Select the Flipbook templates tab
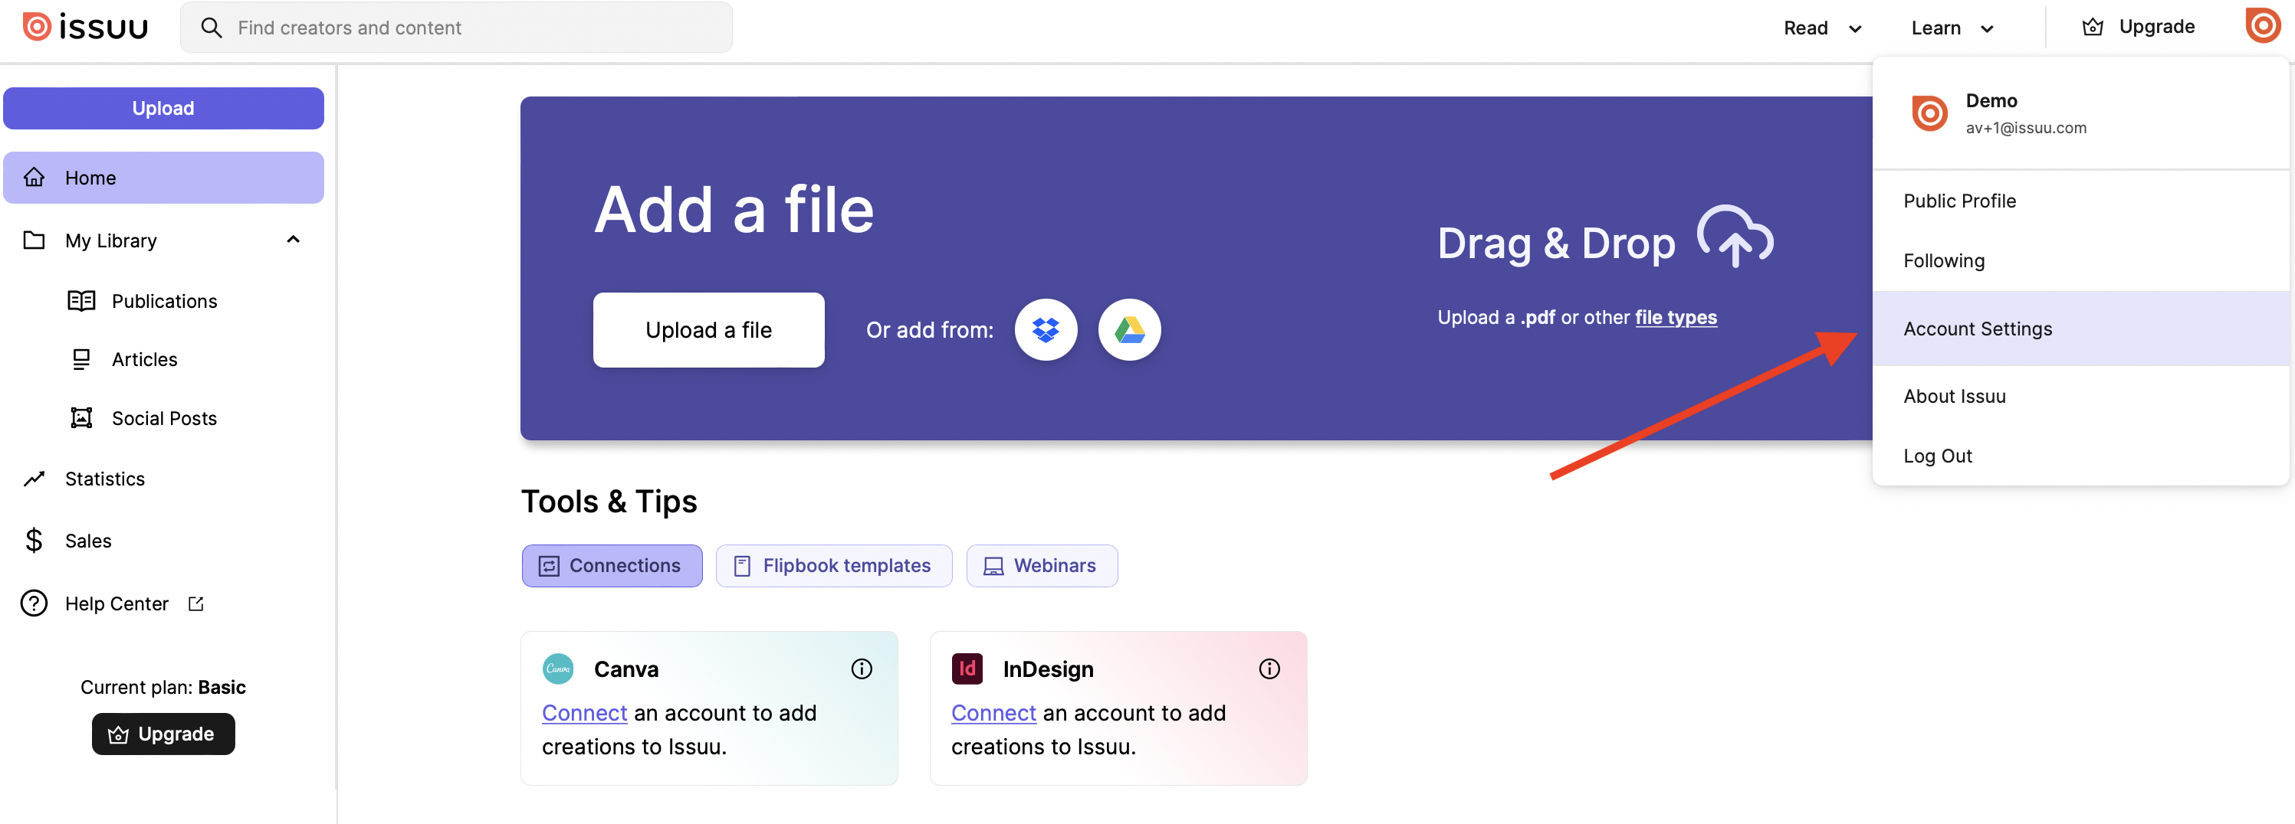This screenshot has width=2295, height=824. tap(834, 566)
